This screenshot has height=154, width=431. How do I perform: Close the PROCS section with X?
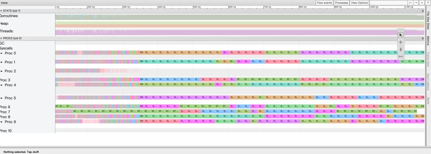(x=423, y=38)
